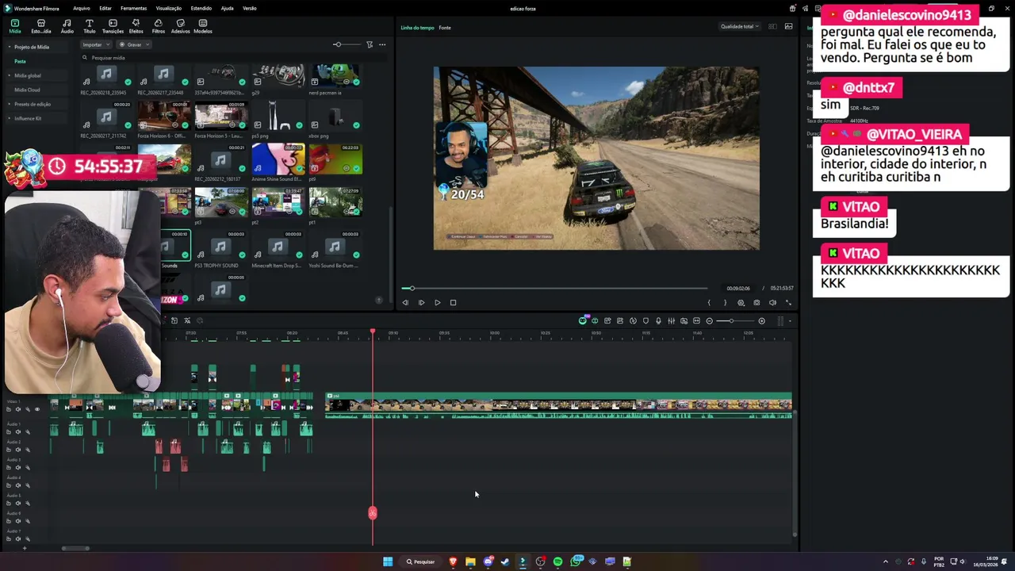Mute the Áudio 5 track
The image size is (1015, 571).
18,504
